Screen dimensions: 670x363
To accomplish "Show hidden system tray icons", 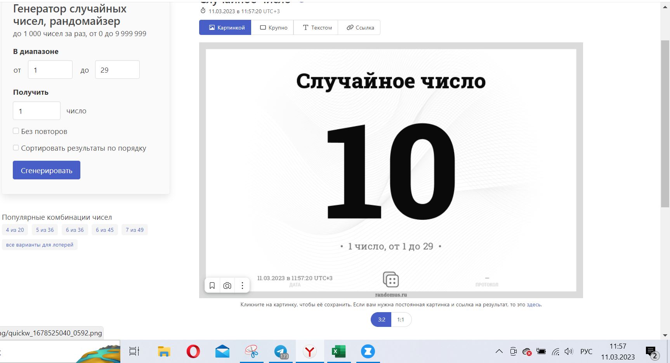I will (499, 351).
